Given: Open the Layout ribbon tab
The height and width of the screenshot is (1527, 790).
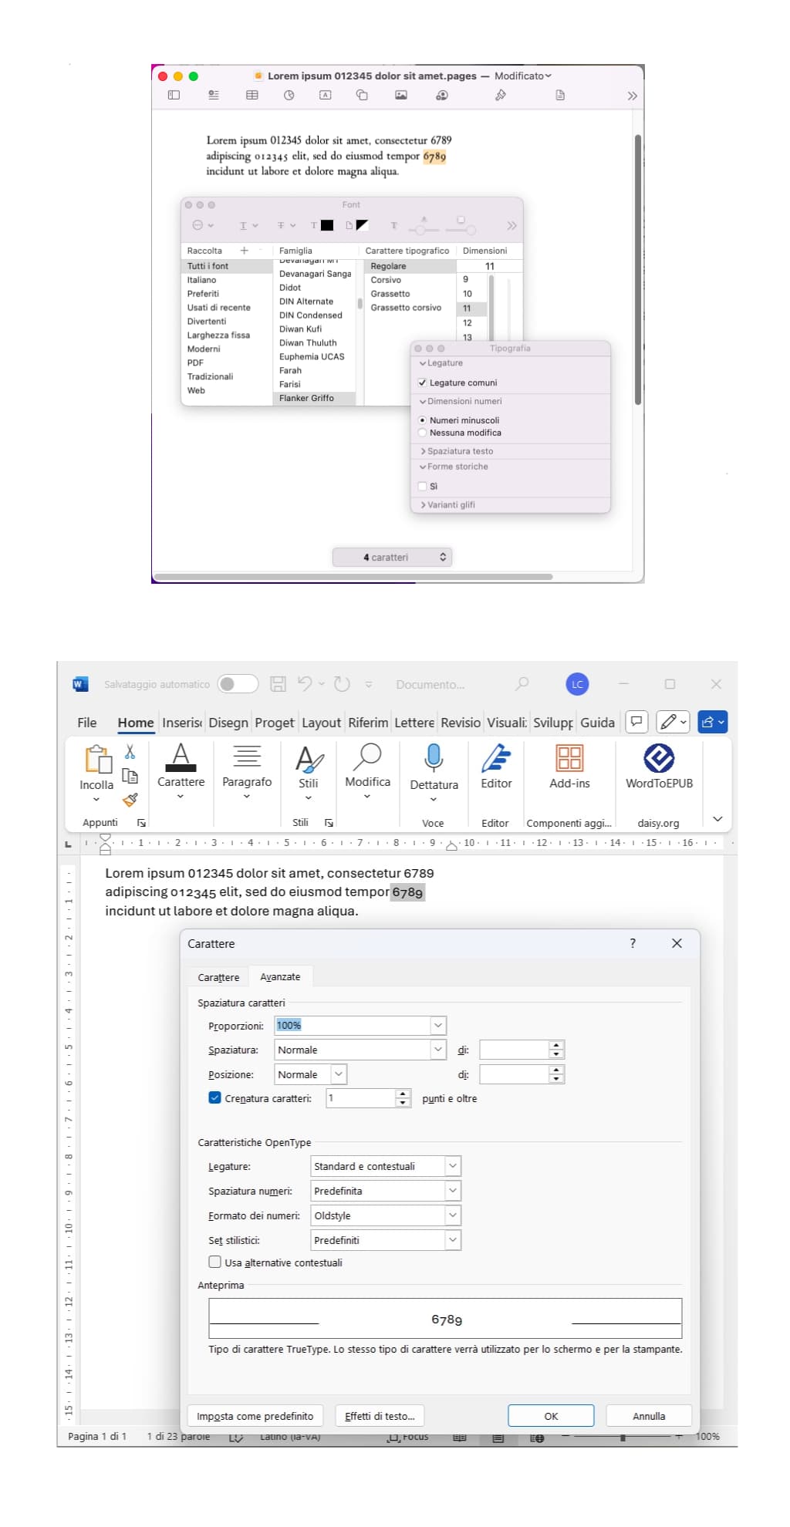Looking at the screenshot, I should point(321,723).
